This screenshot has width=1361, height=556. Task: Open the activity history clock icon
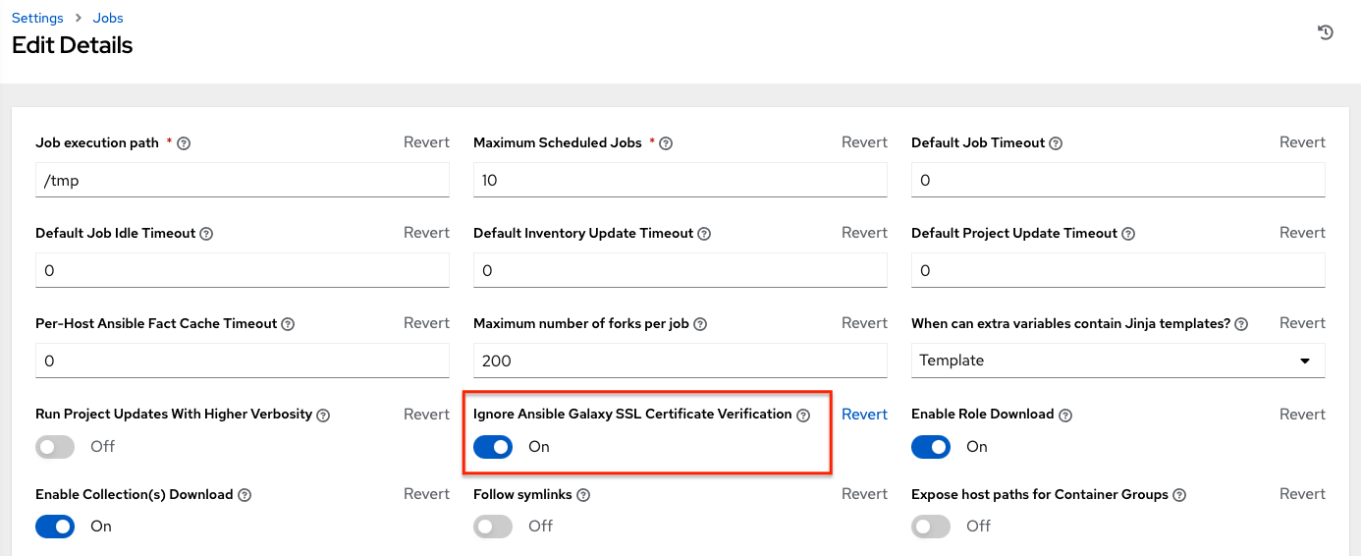[x=1325, y=32]
